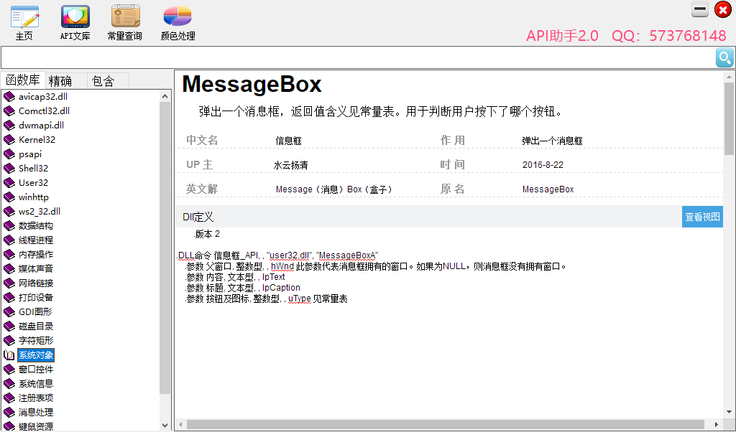Viewport: 736px width, 432px height.
Task: Focus the search input field
Action: 358,58
